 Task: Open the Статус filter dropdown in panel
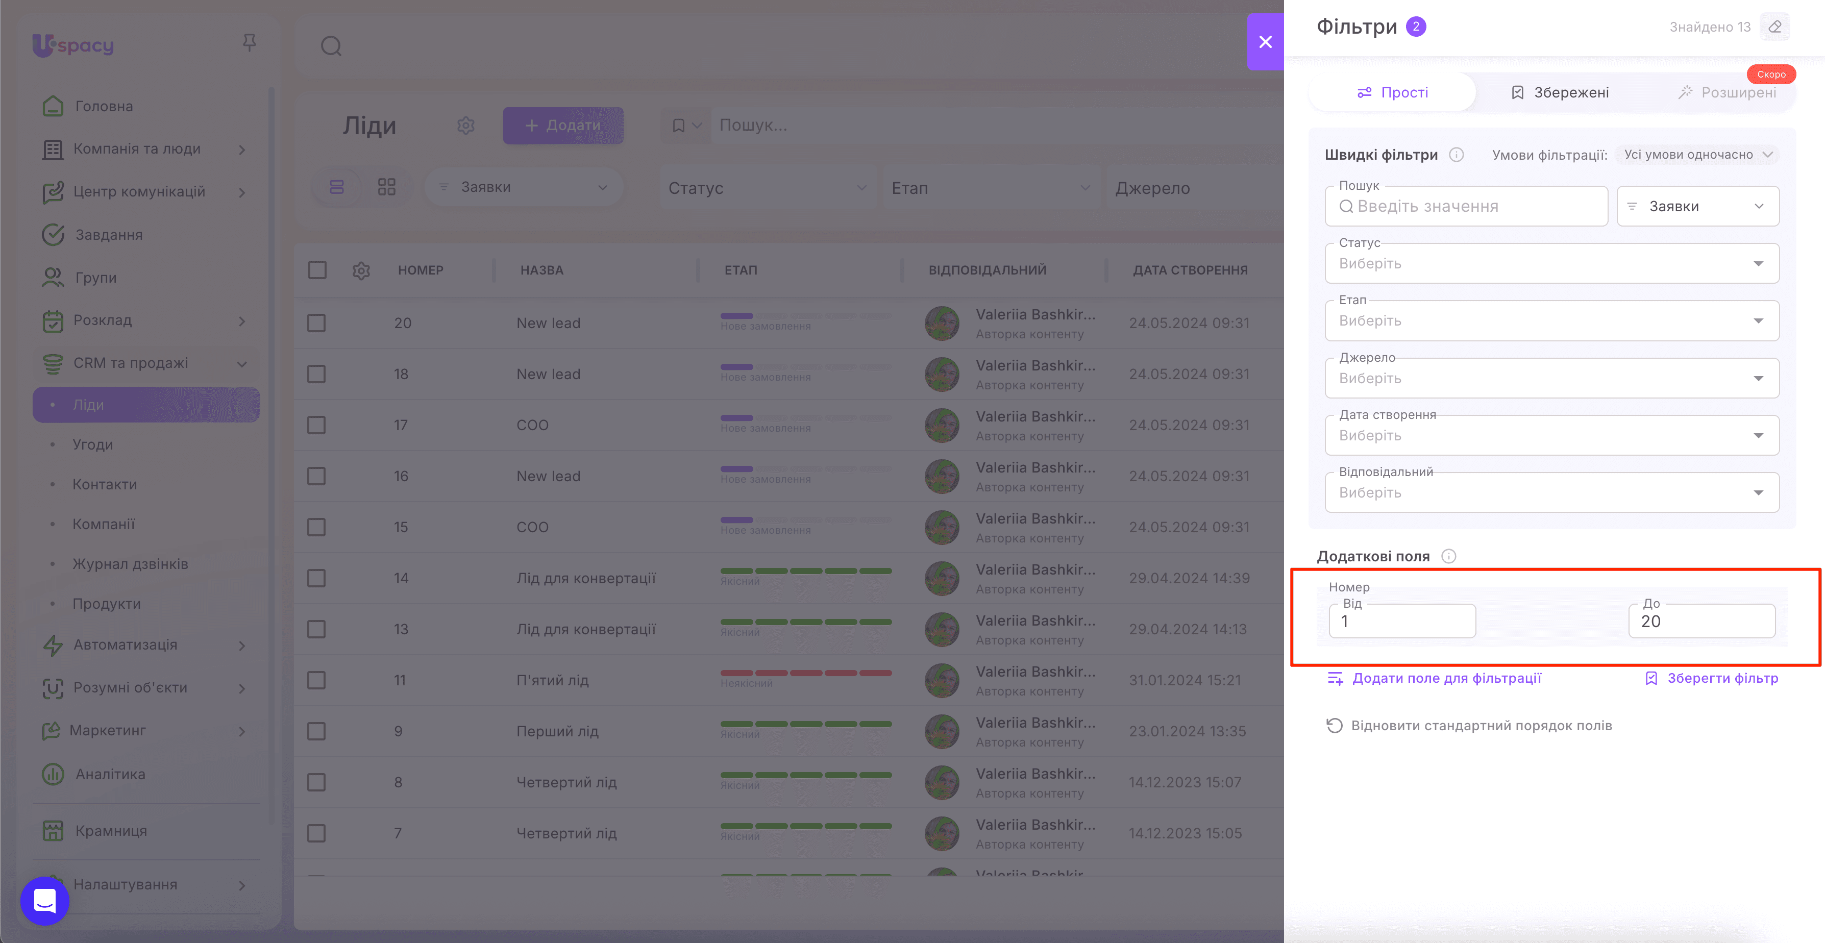(1551, 263)
